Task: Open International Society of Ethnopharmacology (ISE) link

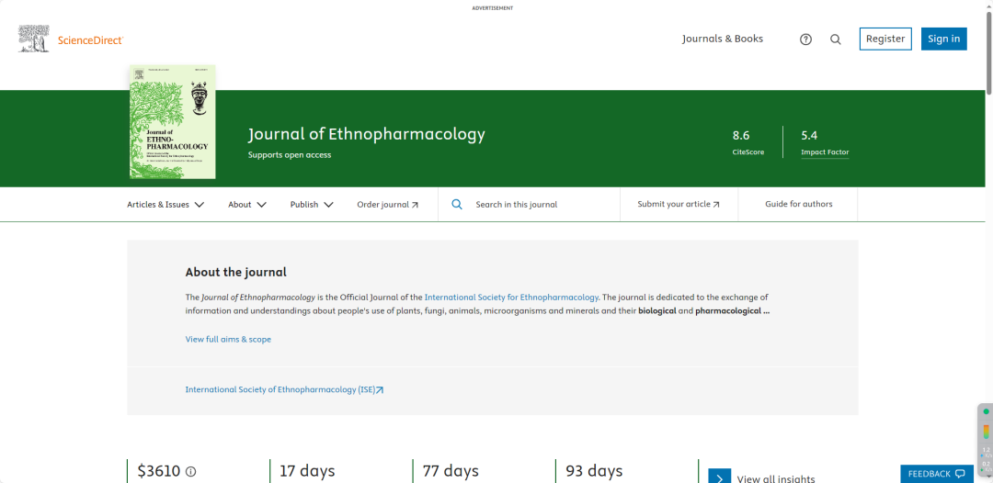Action: pyautogui.click(x=284, y=389)
